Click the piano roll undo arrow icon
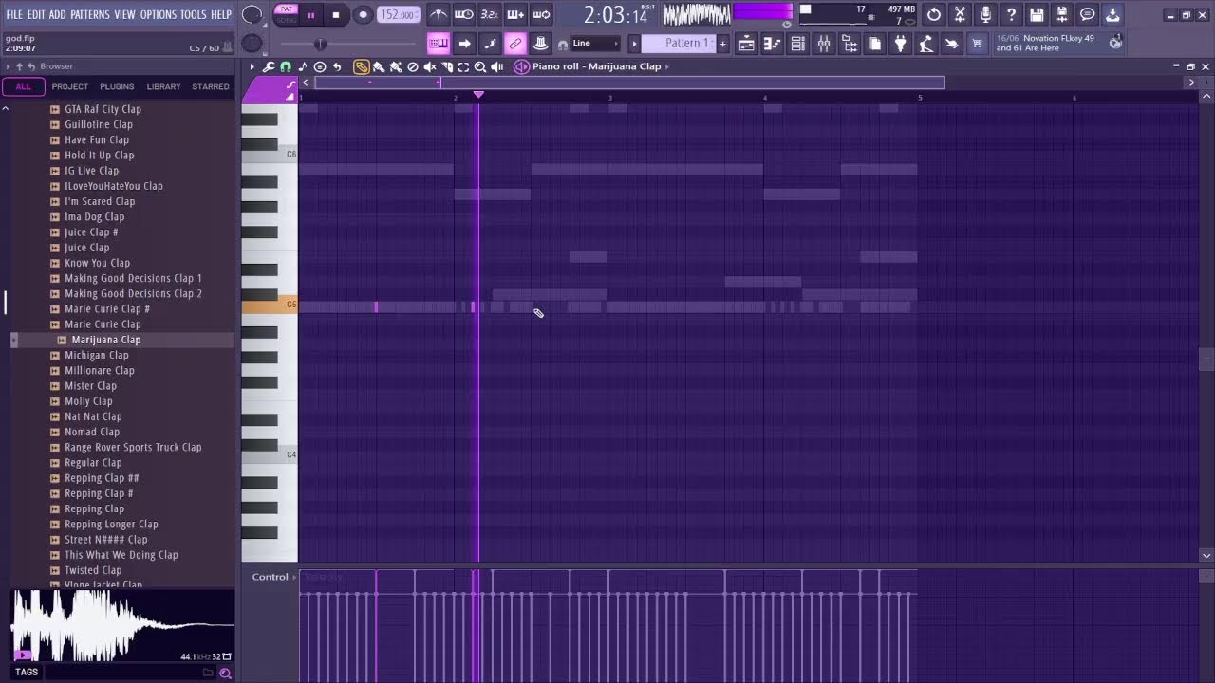The height and width of the screenshot is (683, 1215). click(337, 66)
